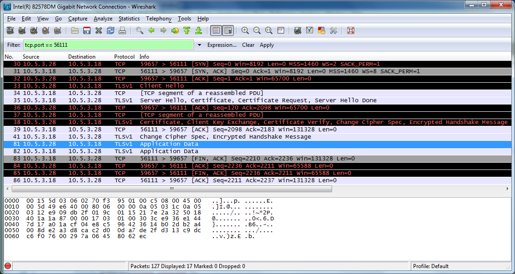Click the horizontal scrollbar thumb of packet list

point(172,189)
